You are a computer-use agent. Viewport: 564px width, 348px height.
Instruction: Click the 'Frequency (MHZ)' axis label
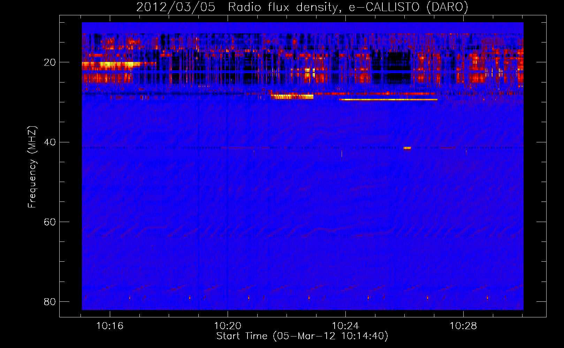32,167
